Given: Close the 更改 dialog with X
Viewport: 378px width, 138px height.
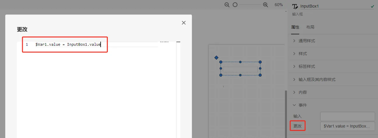Looking at the screenshot, I should pos(184,23).
